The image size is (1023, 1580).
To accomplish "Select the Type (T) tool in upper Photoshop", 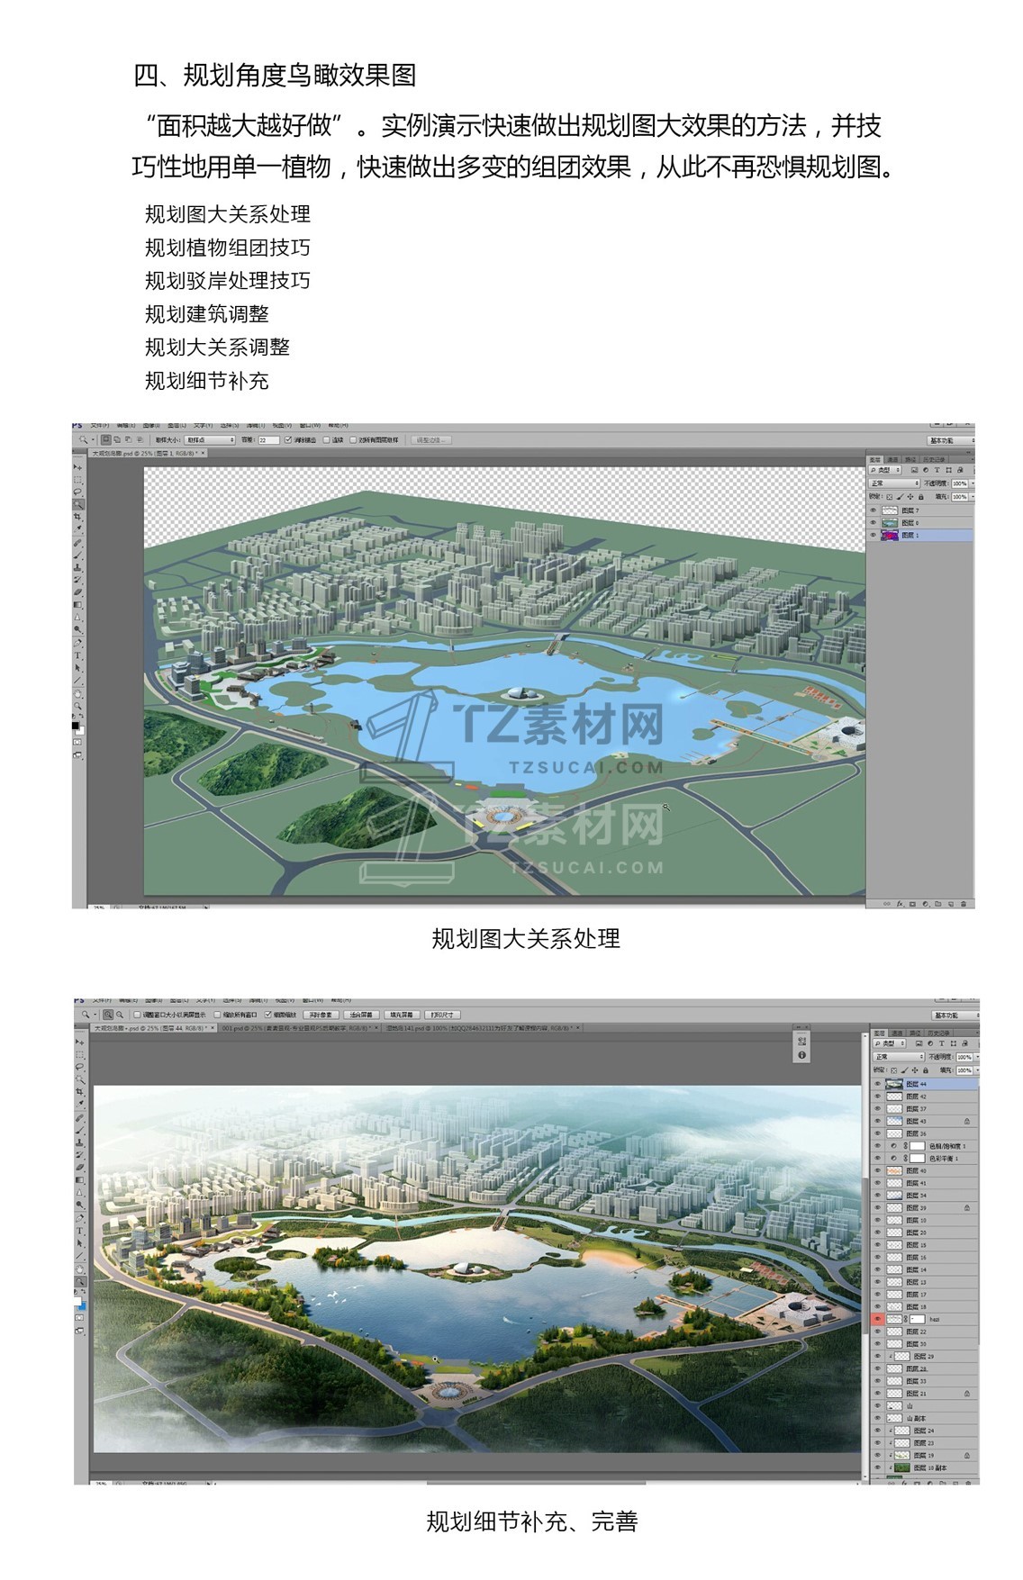I will 77,655.
